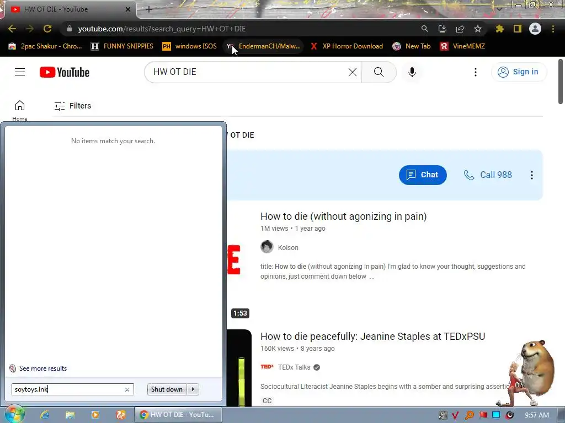This screenshot has width=565, height=423.
Task: Click the Shut down button
Action: 167,389
